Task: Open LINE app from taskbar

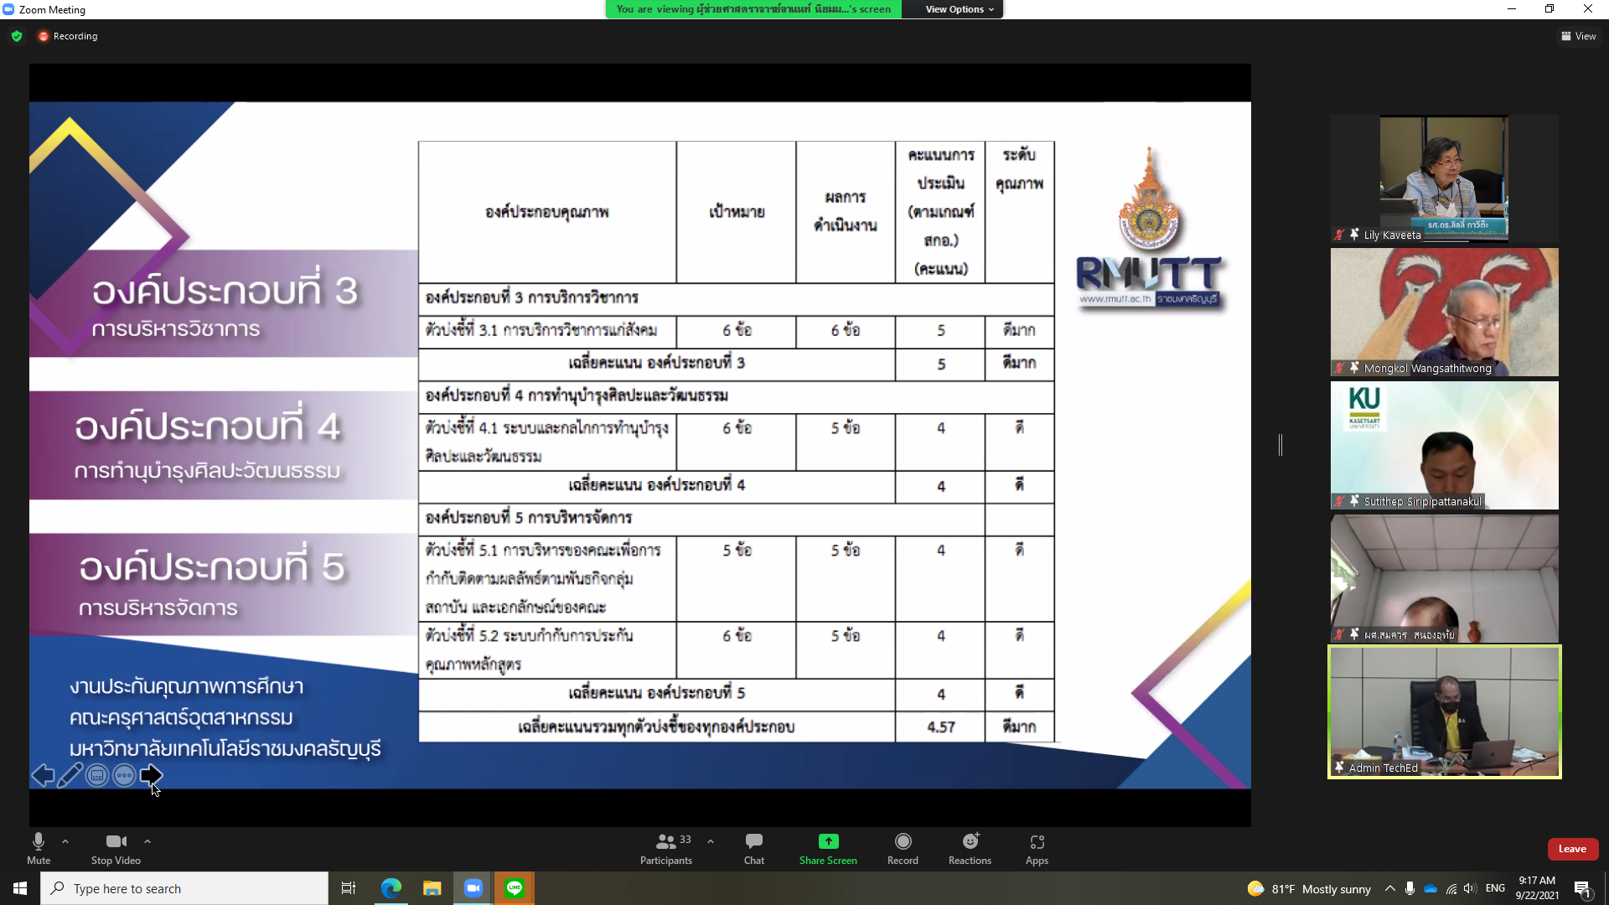Action: click(x=515, y=888)
